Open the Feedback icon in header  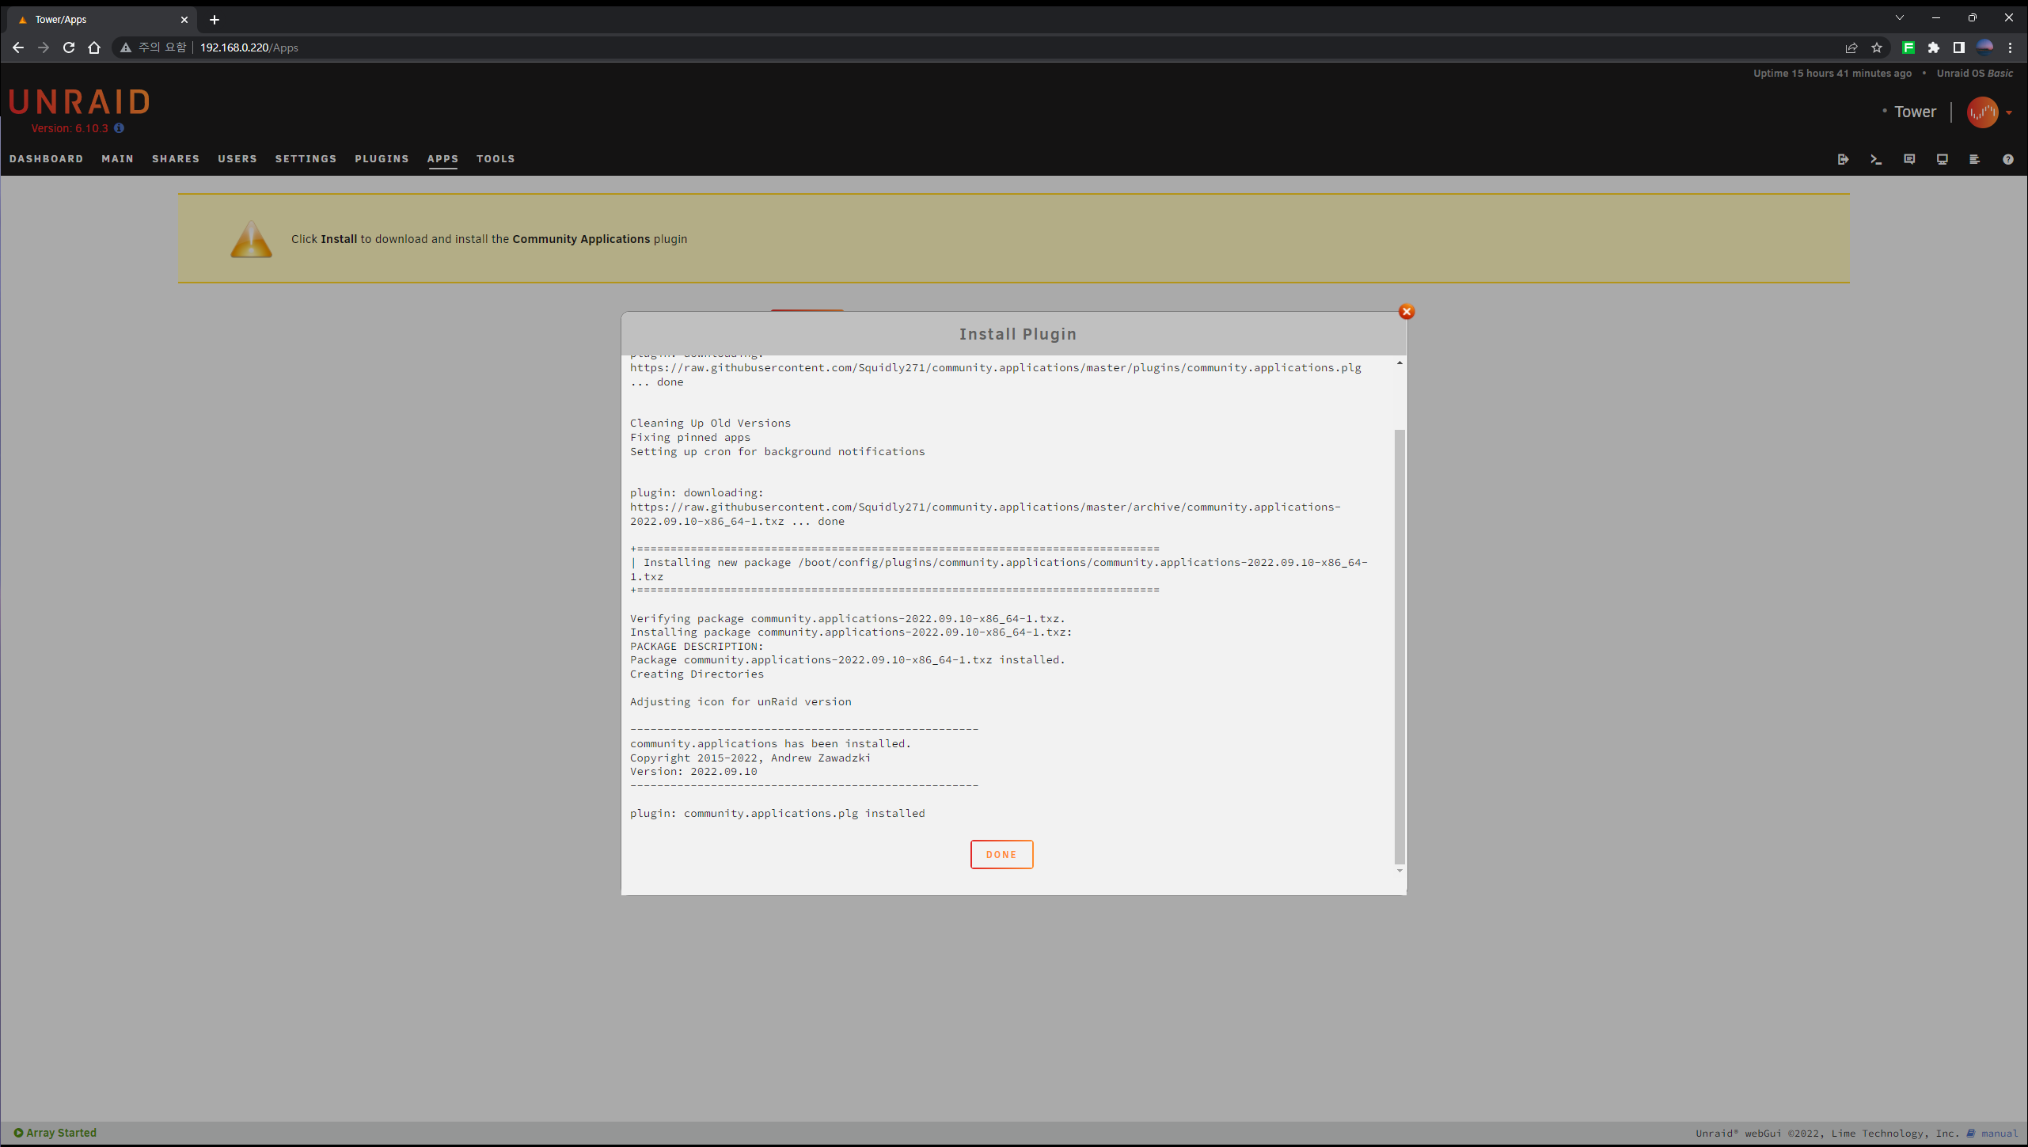point(1909,159)
